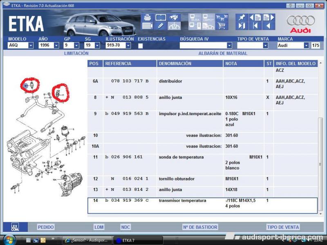
Task: Click the document with car icon
Action: (208, 26)
